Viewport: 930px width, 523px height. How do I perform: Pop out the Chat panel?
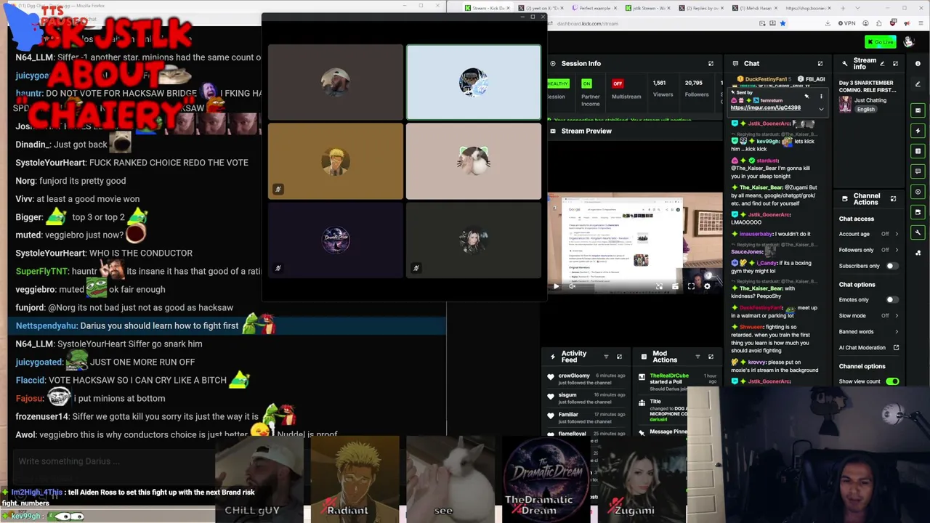[820, 63]
